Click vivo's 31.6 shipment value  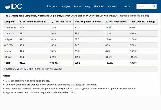coord(22,51)
